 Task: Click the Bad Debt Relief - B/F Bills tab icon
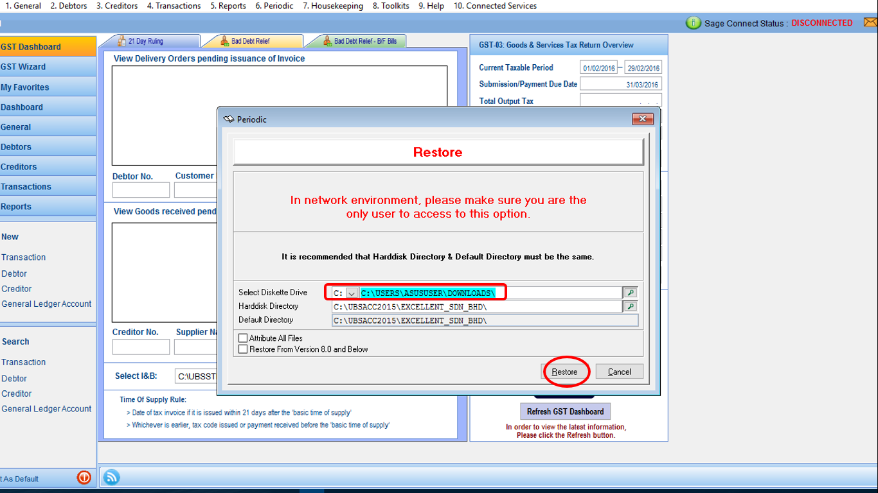[x=327, y=41]
